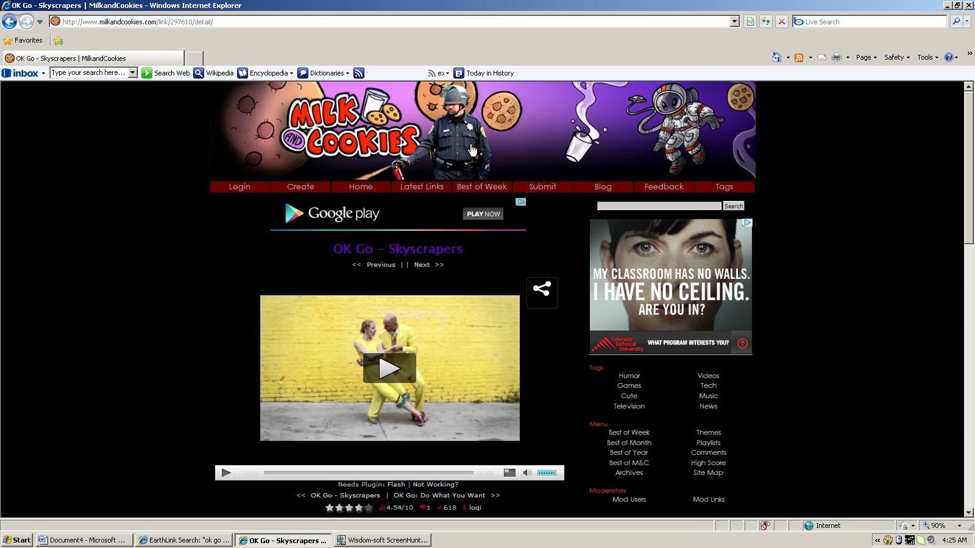Viewport: 975px width, 548px height.
Task: Open the Login menu item
Action: pyautogui.click(x=239, y=187)
